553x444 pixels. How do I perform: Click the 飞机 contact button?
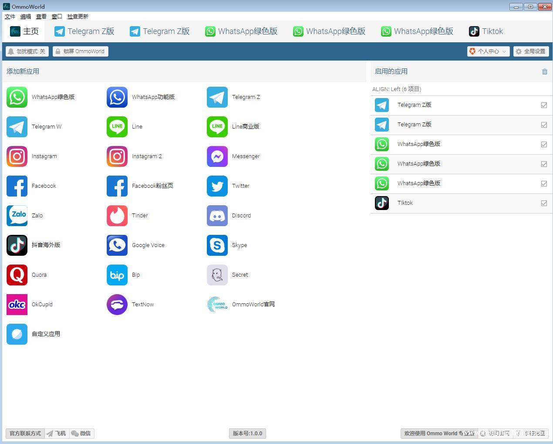tap(57, 434)
